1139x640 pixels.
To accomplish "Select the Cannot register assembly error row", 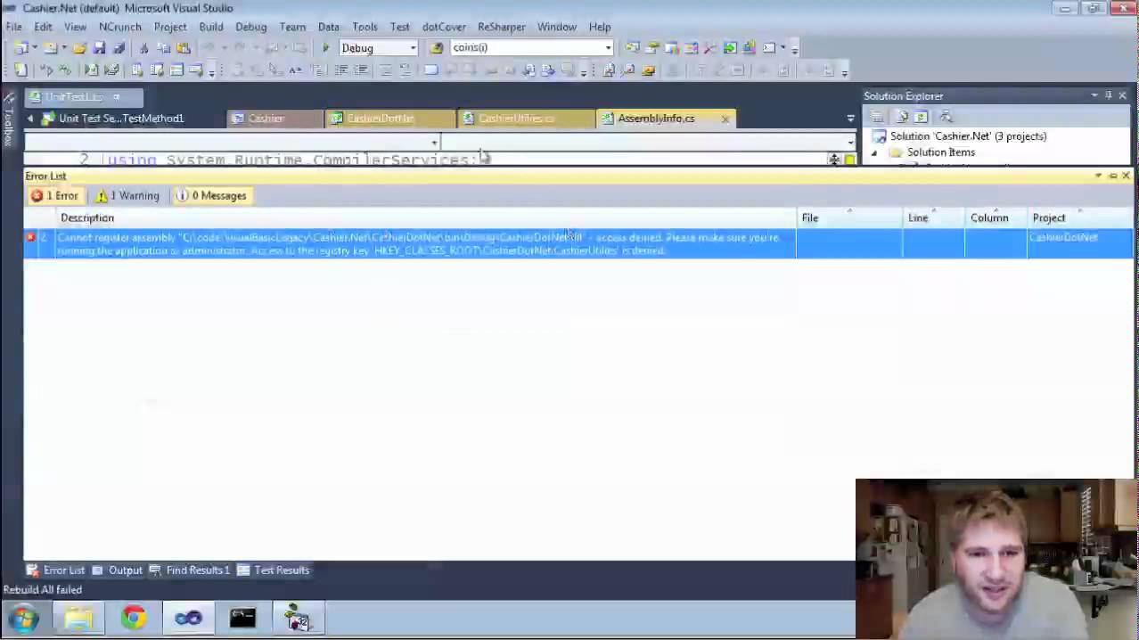I will (x=578, y=243).
